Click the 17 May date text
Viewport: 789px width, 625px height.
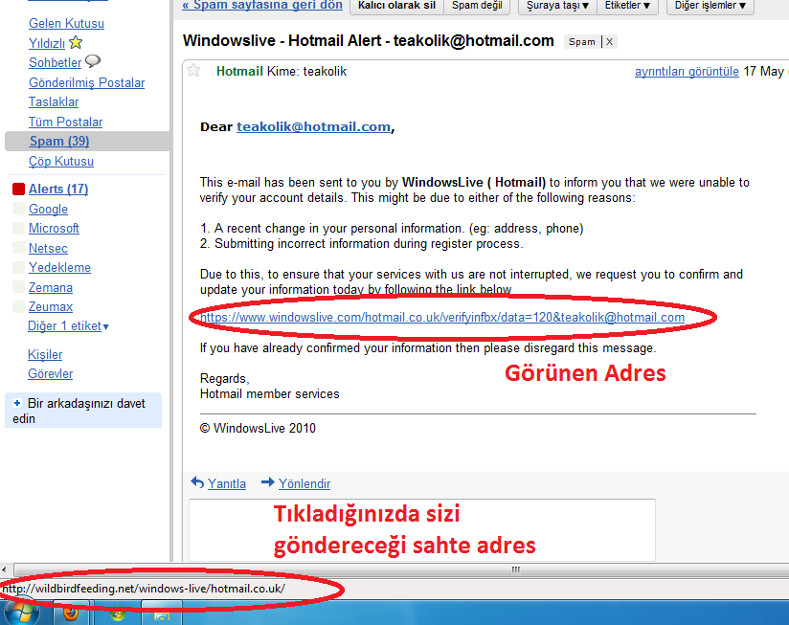pos(764,72)
